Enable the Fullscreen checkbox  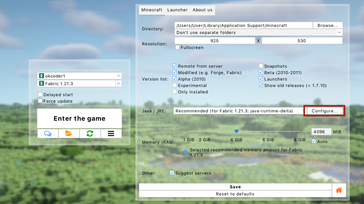click(x=177, y=47)
